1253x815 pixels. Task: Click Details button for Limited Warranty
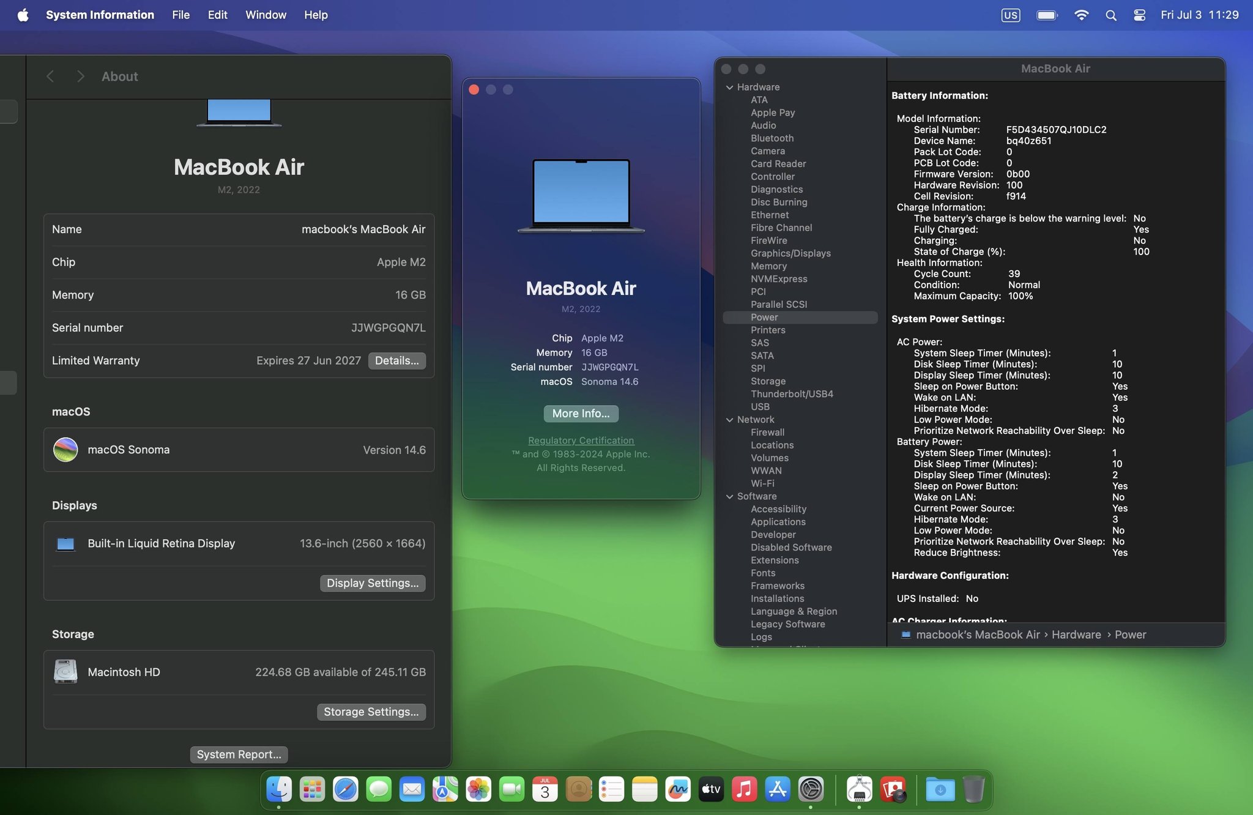point(397,361)
